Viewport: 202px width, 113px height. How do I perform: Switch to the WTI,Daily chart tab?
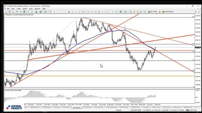[57, 107]
